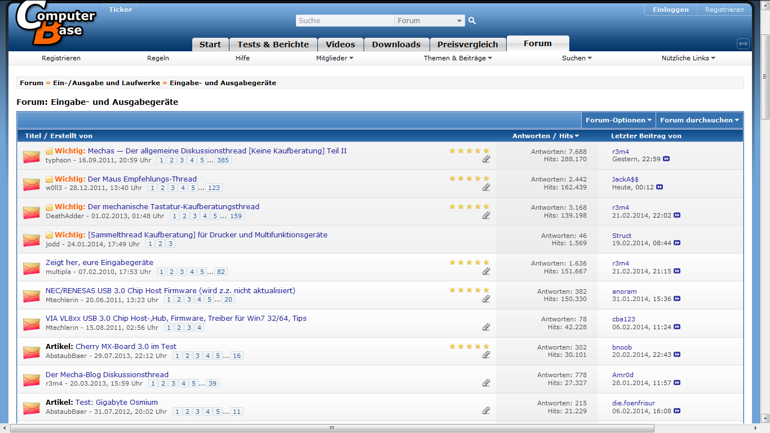Click Forum root in breadcrumb
770x433 pixels.
click(32, 83)
